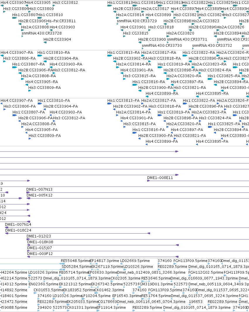Select protein His1:CG33816-PA
249x312 pixels.
coord(149,130)
